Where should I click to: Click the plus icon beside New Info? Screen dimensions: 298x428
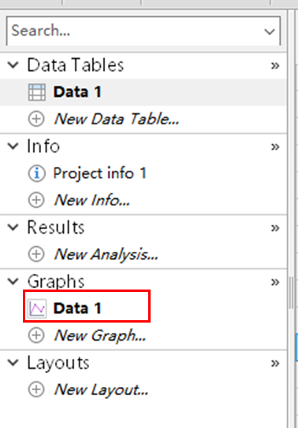(x=36, y=200)
